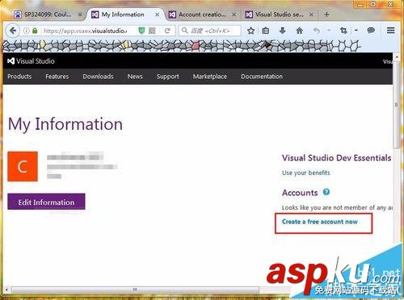This screenshot has height=300, width=404.
Task: Open the downloads arrow icon
Action: tap(282, 31)
